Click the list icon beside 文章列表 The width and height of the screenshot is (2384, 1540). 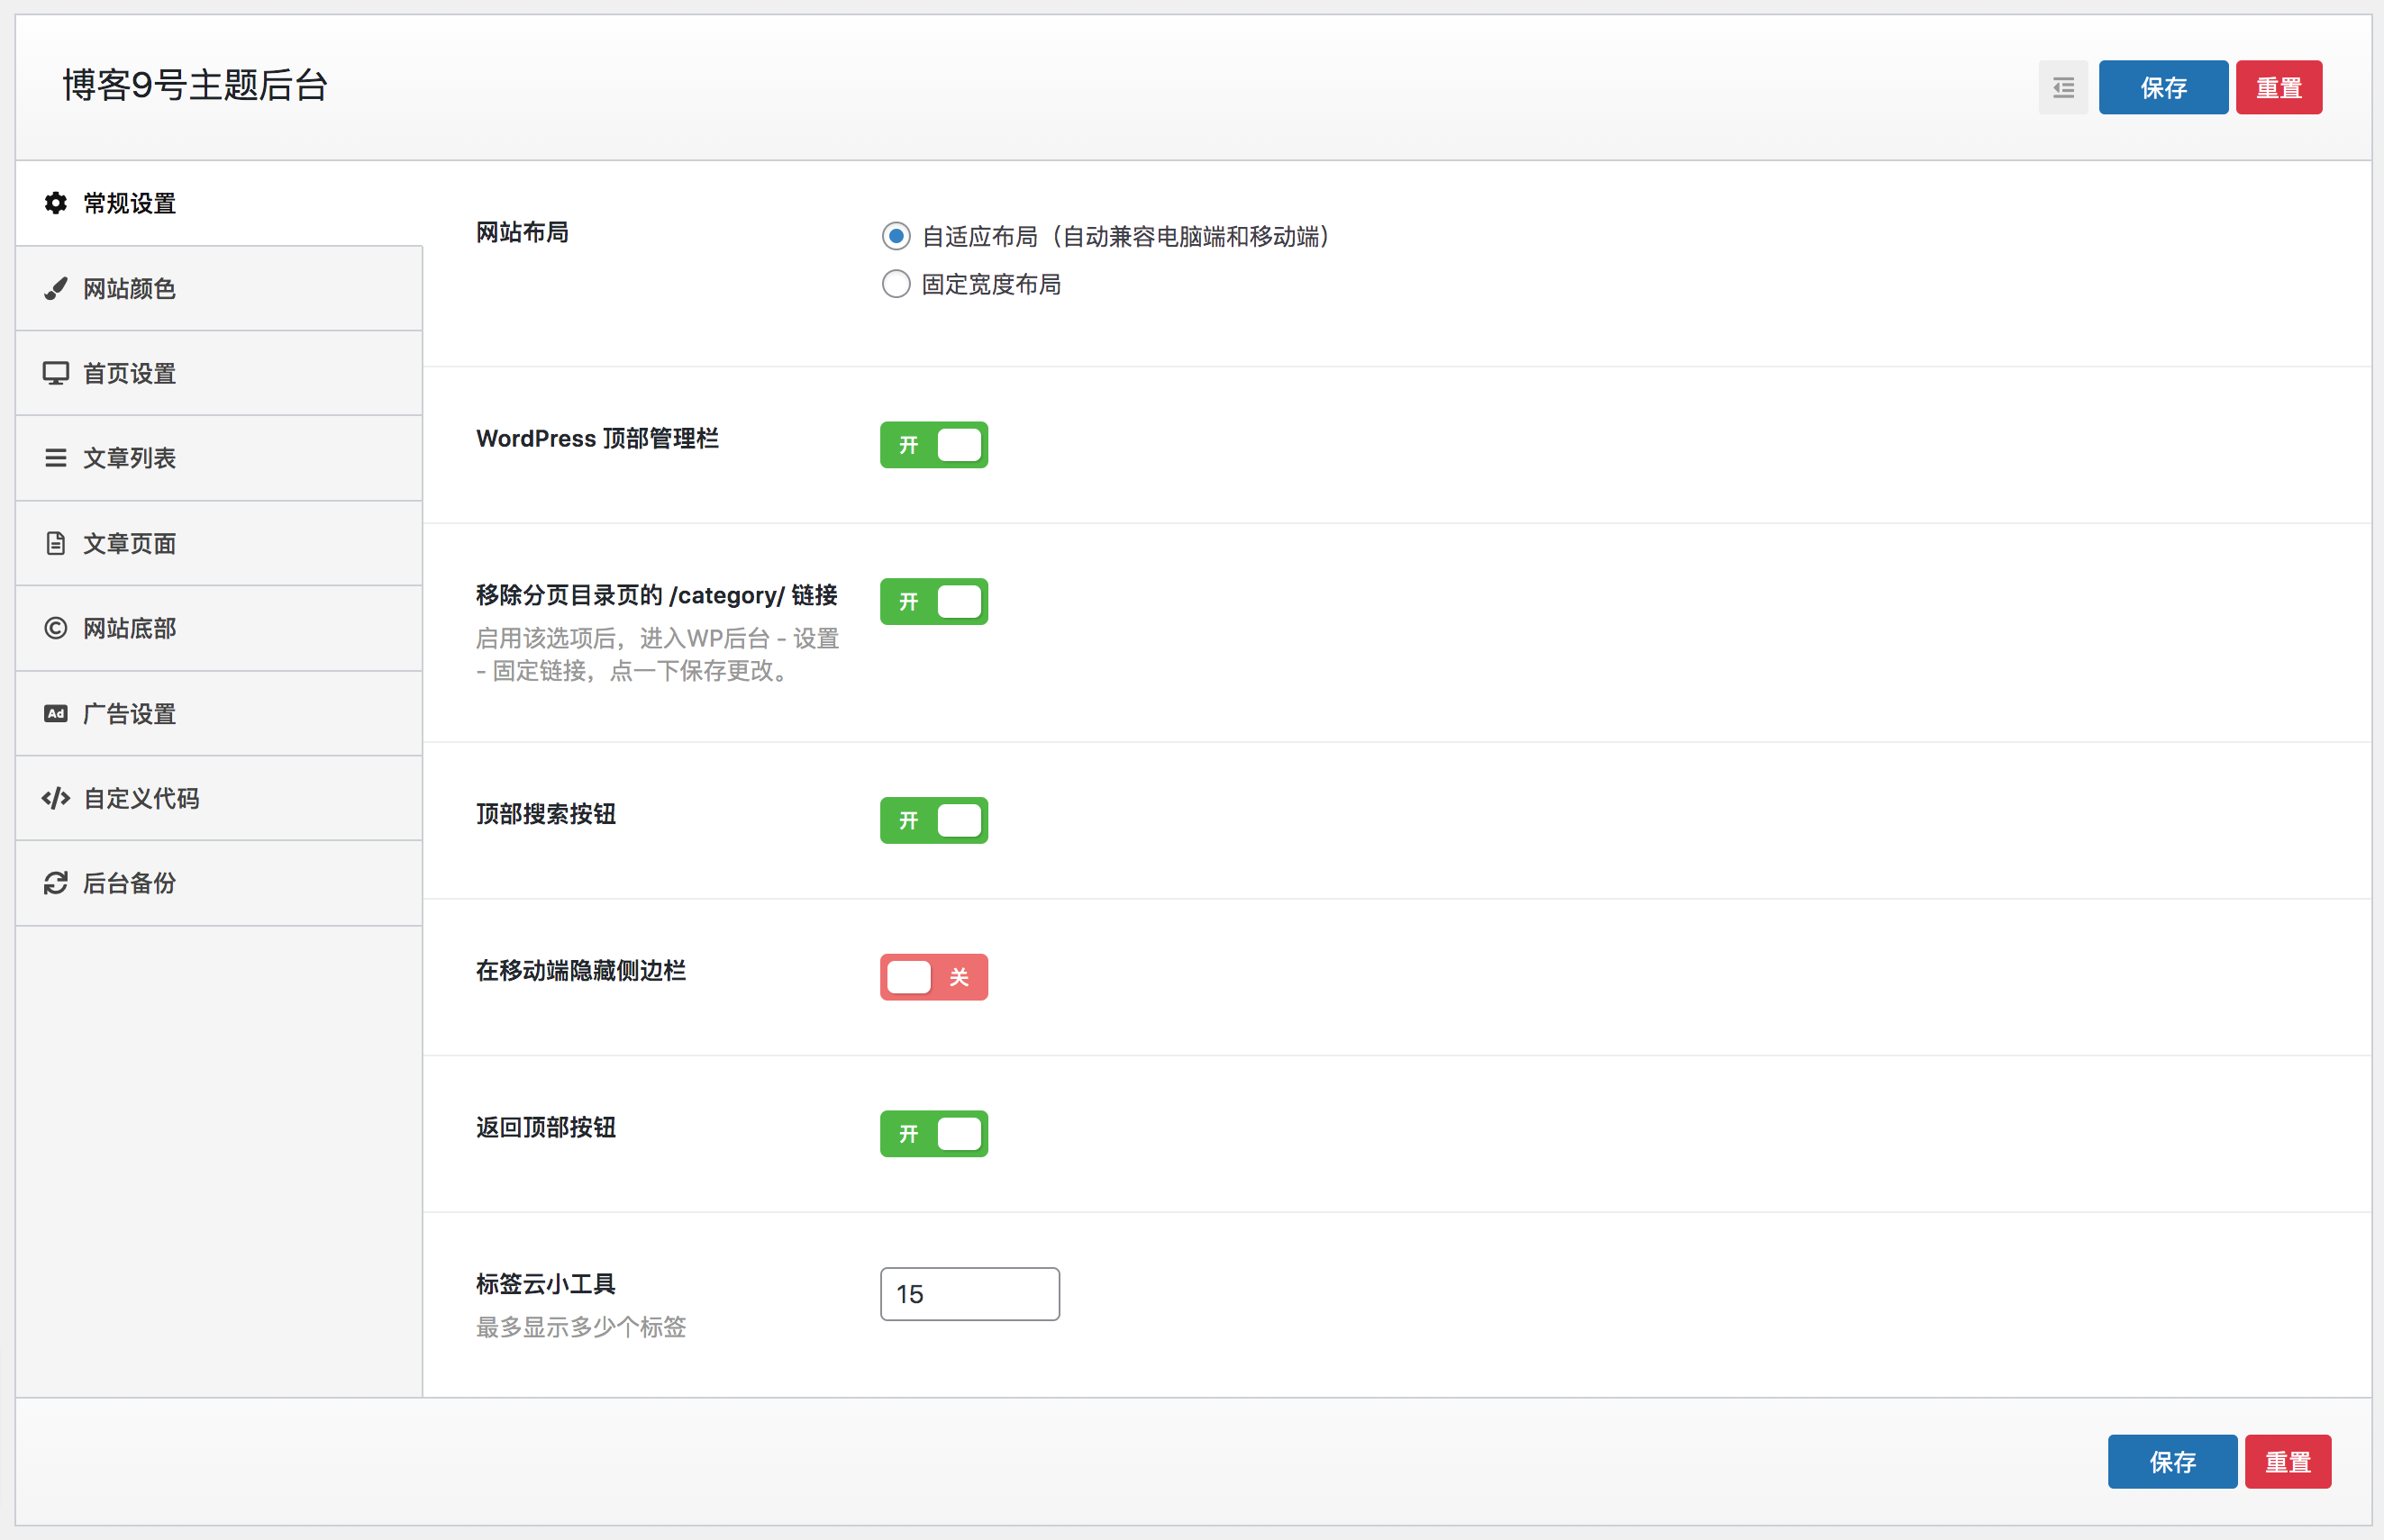pyautogui.click(x=56, y=458)
